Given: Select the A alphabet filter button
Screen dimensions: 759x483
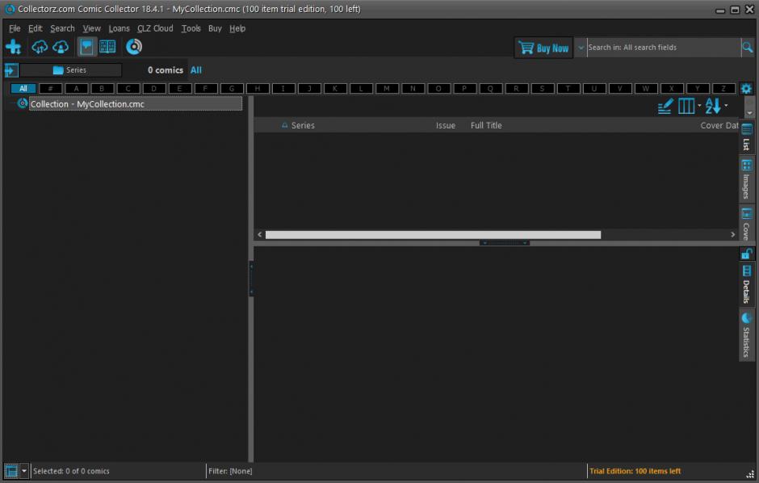Looking at the screenshot, I should [77, 89].
